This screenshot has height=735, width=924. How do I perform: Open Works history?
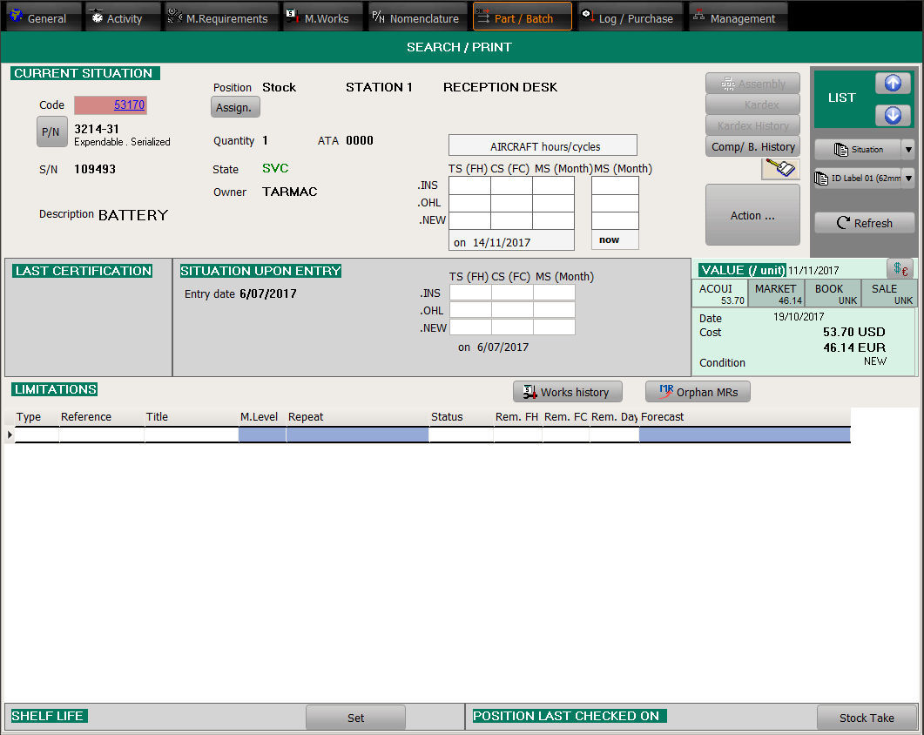tap(568, 392)
